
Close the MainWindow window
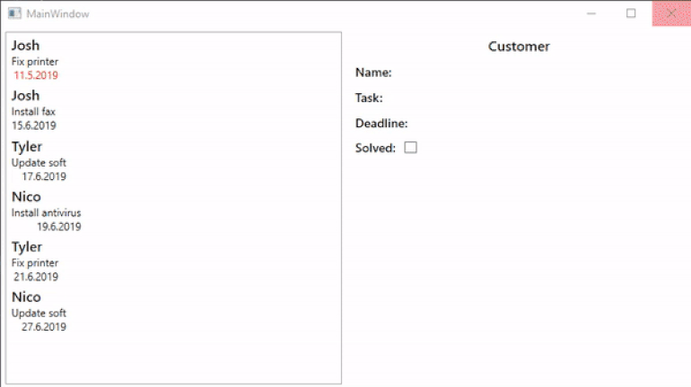click(x=671, y=13)
